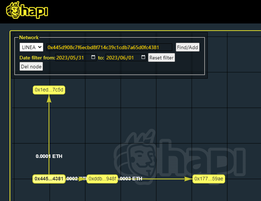Click the Del node button
Viewport: 261px width, 201px height.
point(31,66)
